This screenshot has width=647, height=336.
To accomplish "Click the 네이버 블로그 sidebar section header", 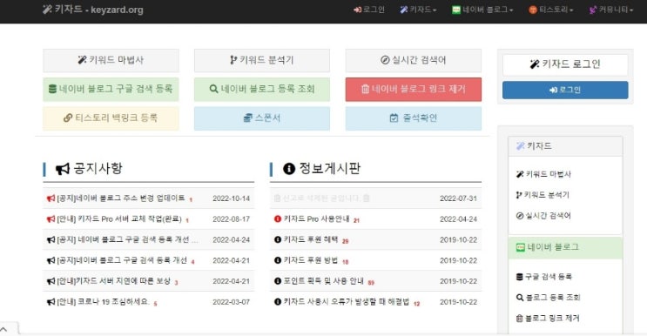I will pos(565,247).
